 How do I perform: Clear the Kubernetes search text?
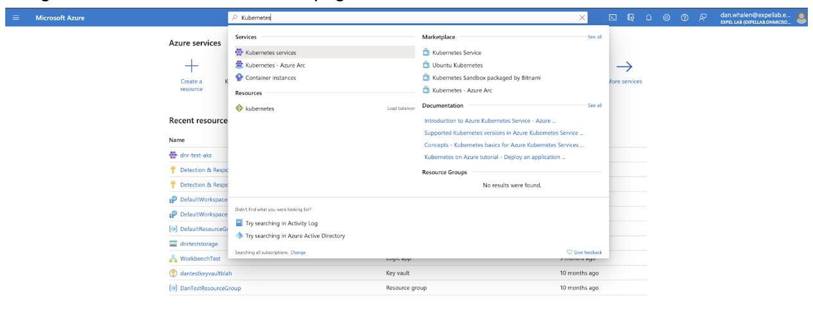[x=582, y=18]
